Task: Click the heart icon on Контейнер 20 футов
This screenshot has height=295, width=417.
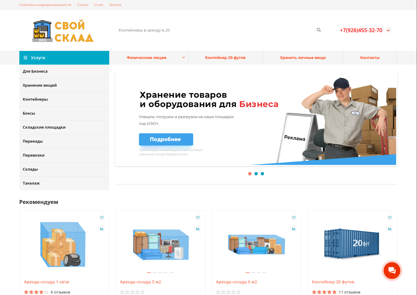Action: (x=390, y=218)
